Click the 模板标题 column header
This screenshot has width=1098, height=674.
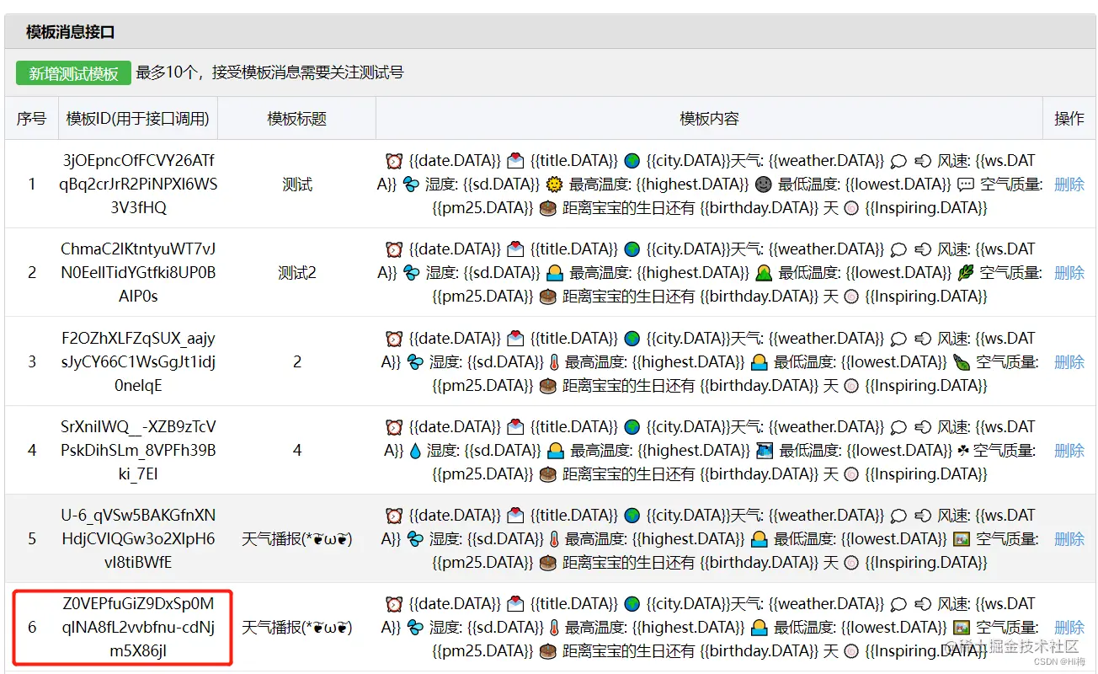tap(297, 119)
